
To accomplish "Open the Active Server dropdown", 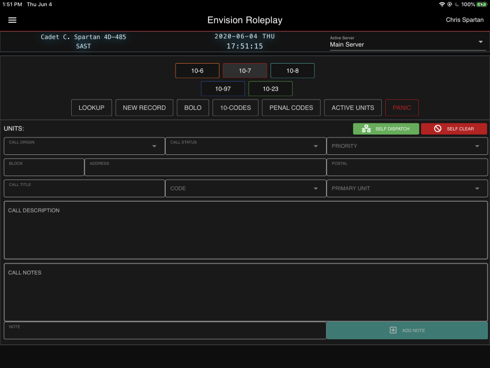I will (x=480, y=42).
